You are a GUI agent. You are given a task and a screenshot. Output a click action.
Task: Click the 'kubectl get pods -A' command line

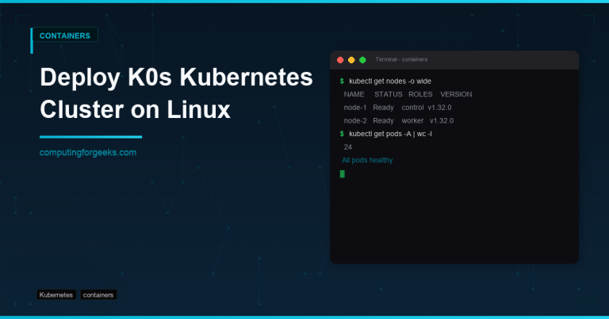(390, 134)
